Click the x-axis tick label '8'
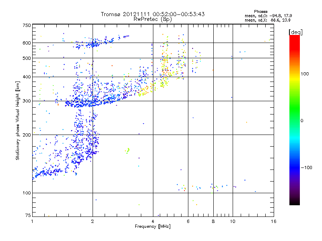This screenshot has height=241, width=322. point(213,221)
